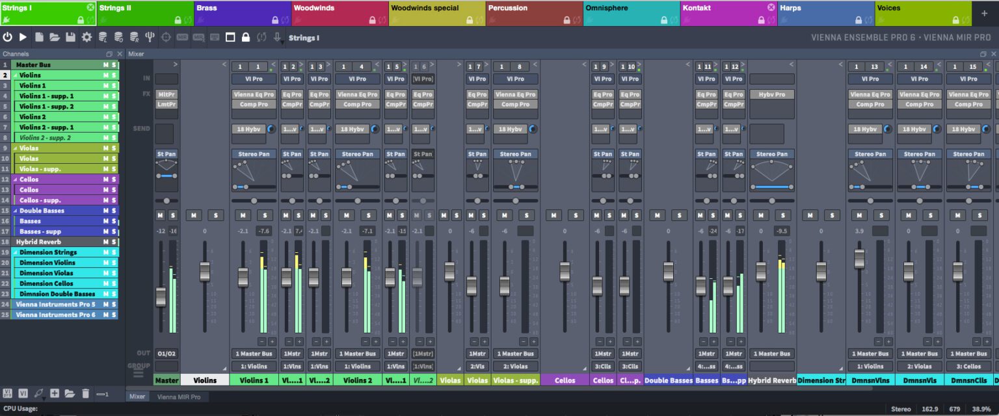Screen dimensions: 999x416
Task: Open the preferences gear icon
Action: 87,37
